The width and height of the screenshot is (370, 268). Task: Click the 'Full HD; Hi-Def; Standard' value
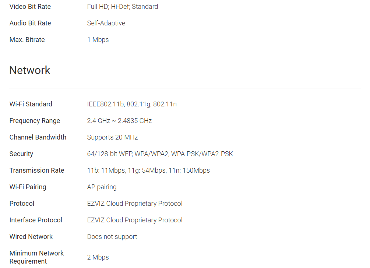[x=123, y=7]
